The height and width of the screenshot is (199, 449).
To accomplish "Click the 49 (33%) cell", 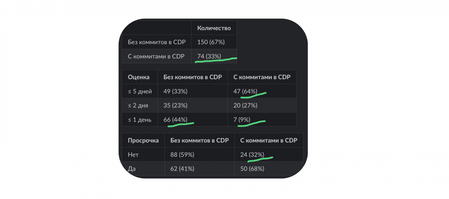I will coord(175,91).
